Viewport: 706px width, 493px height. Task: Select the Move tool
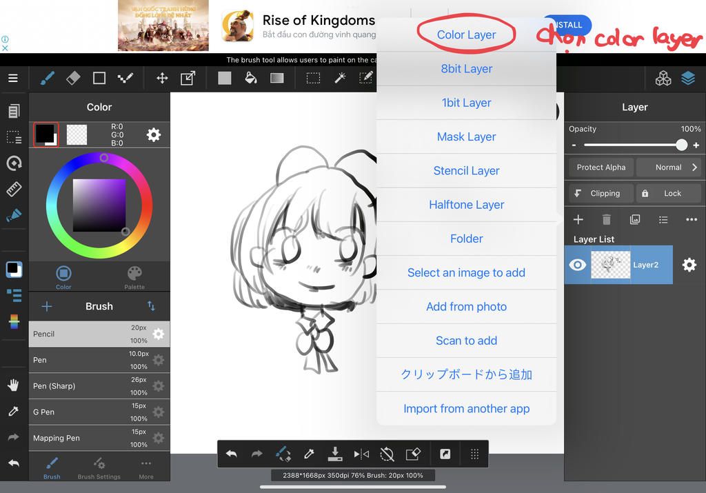point(162,79)
